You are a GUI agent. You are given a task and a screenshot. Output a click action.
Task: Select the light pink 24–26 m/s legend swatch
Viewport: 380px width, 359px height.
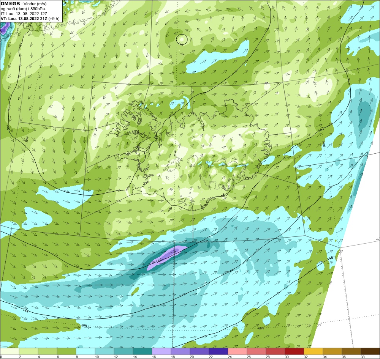(x=237, y=351)
